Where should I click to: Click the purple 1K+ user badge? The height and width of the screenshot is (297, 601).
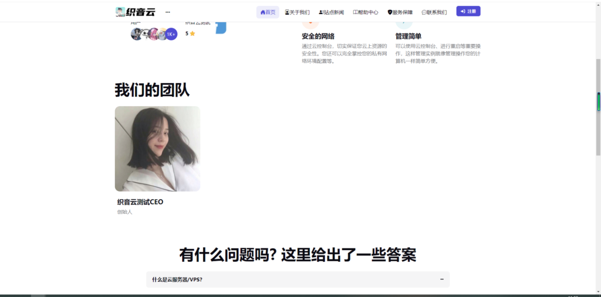coord(171,35)
